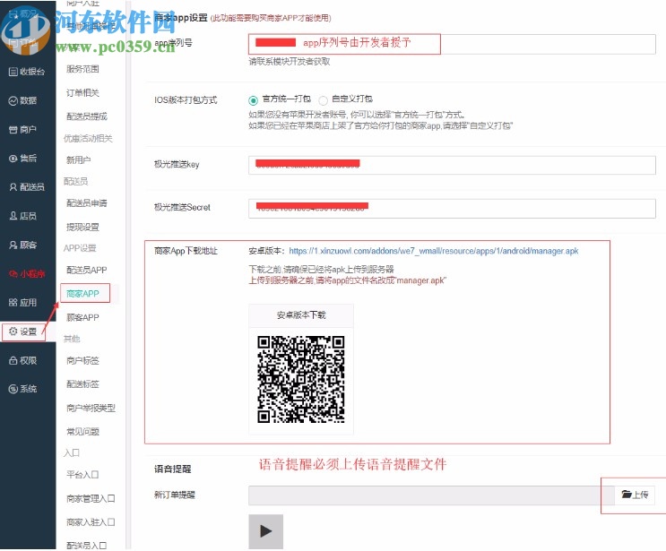Screen dimensions: 666x551
Task: Open 提现设置 settings item
Action: click(82, 227)
